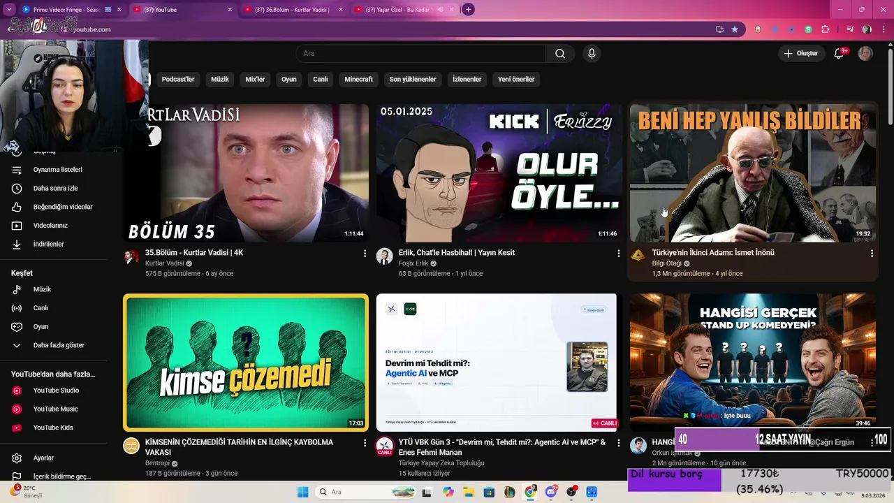Viewport: 894px width, 503px height.
Task: Open the Bilgi Otağı channel avatar
Action: [x=638, y=256]
